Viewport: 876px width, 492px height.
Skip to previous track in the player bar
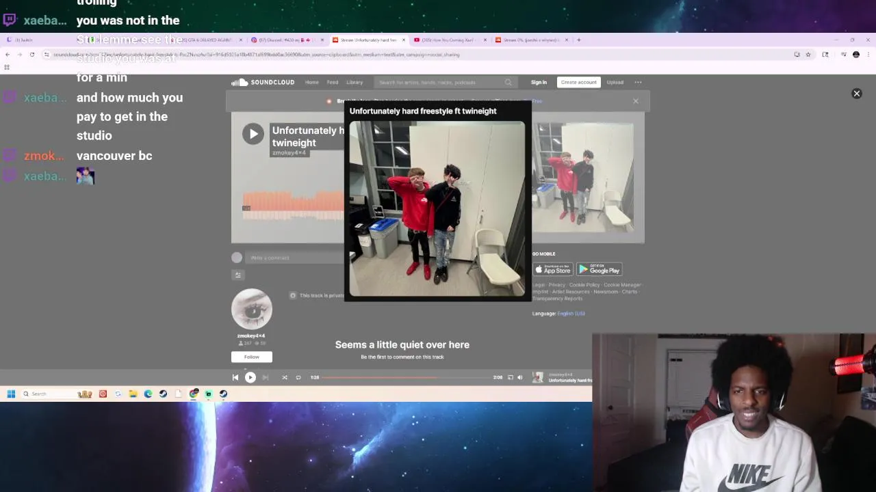[235, 377]
